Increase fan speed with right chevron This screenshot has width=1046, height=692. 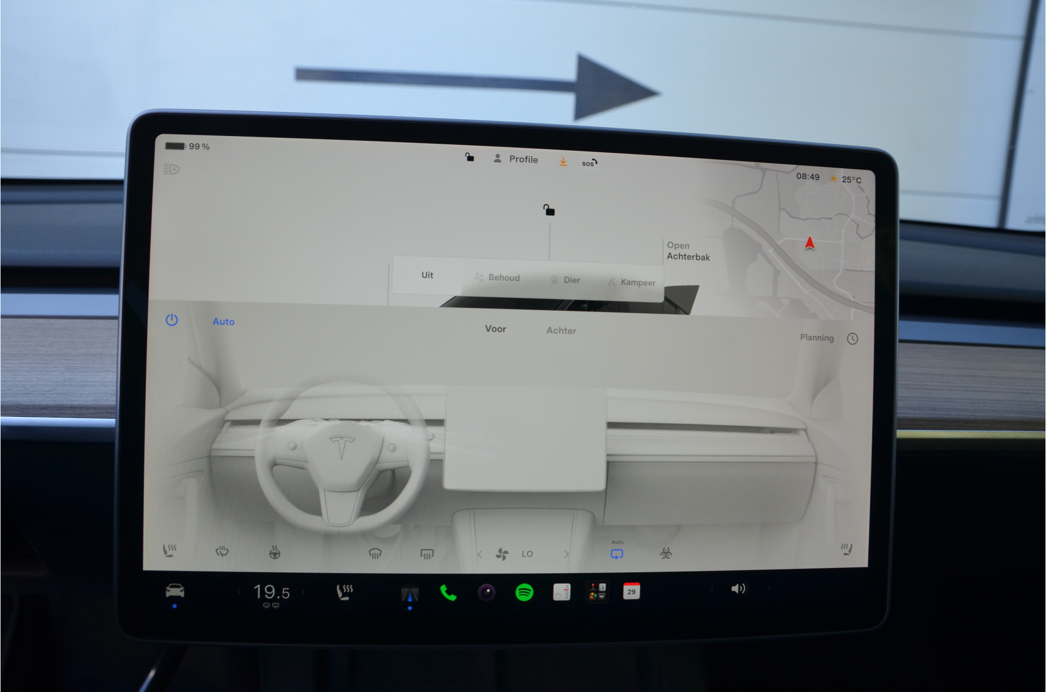(567, 554)
